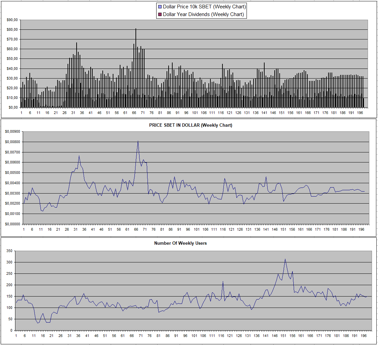Screen dimensions: 378x345
Task: Click y-axis value 350 in Weekly Users chart
Action: point(9,251)
